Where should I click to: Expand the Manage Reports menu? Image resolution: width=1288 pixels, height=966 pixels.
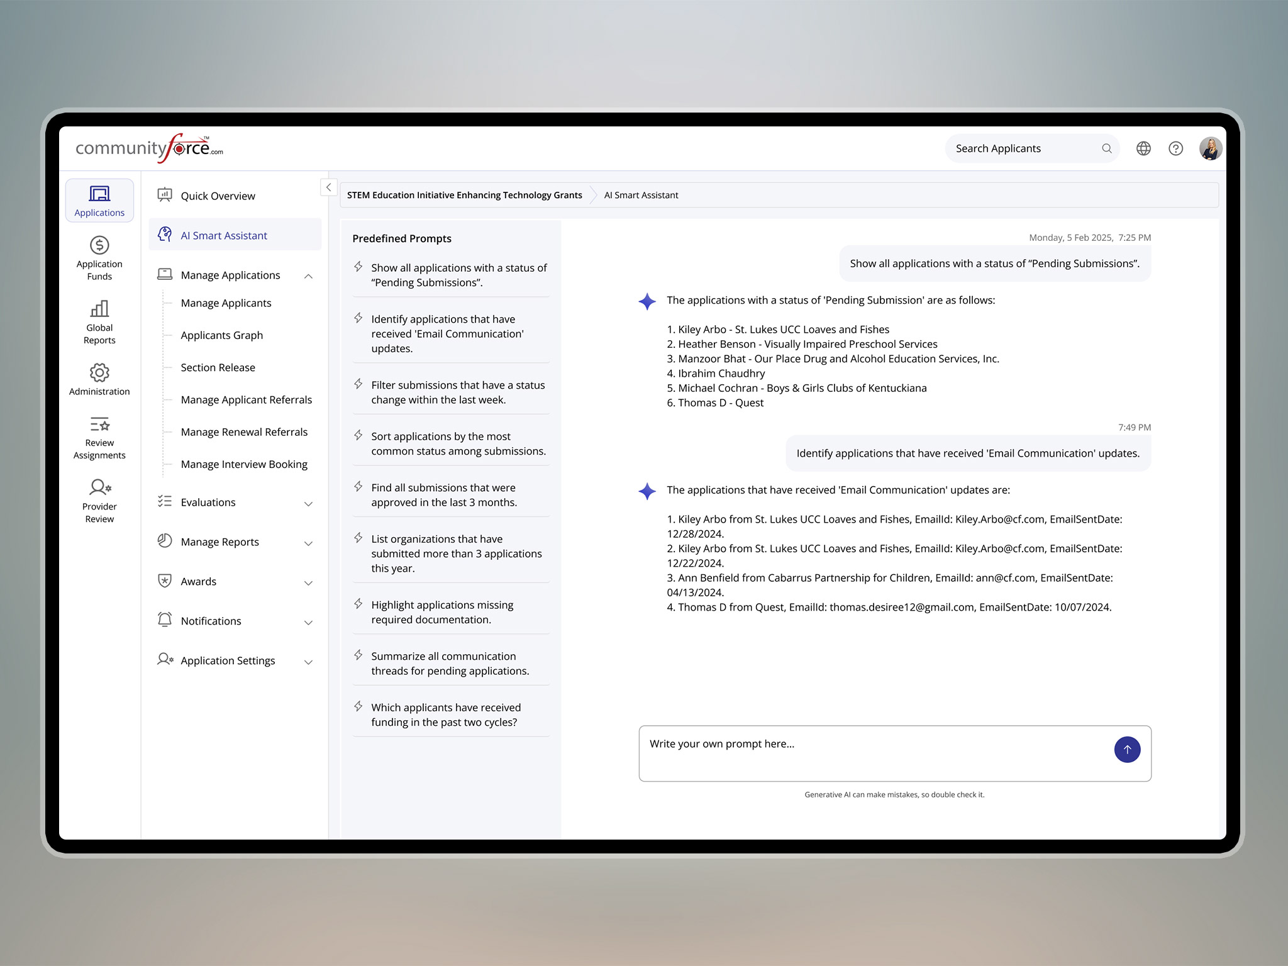(308, 543)
